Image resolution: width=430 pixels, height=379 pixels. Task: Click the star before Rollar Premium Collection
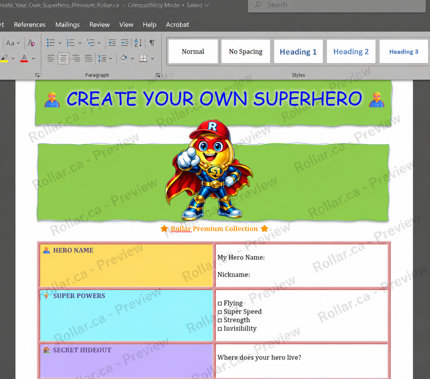click(164, 228)
